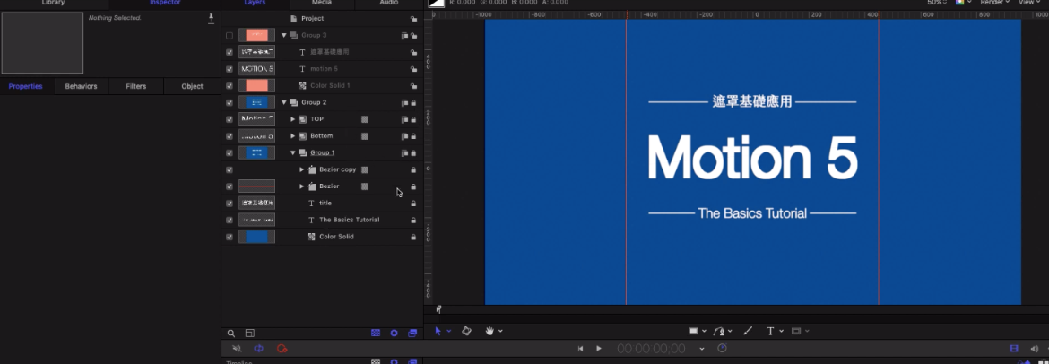This screenshot has height=364, width=1049.
Task: Pick the Bezier pen tool
Action: click(718, 331)
